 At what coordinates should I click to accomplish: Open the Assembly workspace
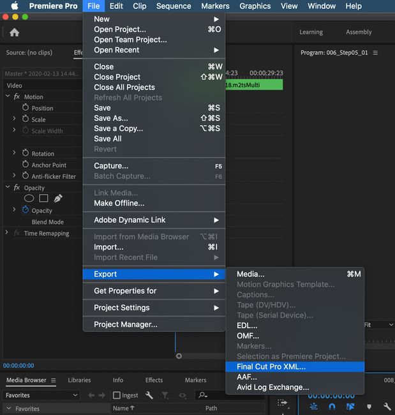tap(359, 32)
